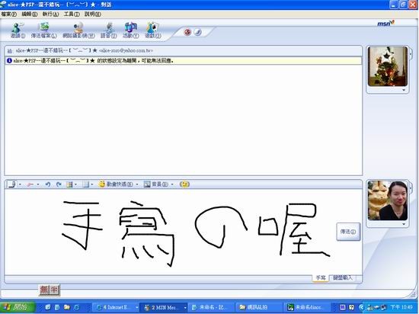Screen dimensions: 419x314
Task: Open the dropdown under my display picture
Action: [x=404, y=224]
